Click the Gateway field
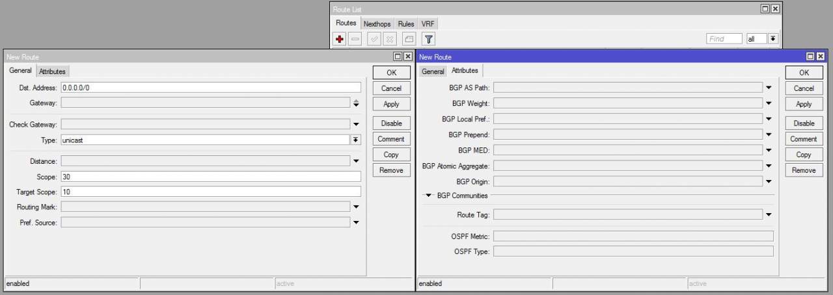This screenshot has height=295, width=833. (x=206, y=103)
